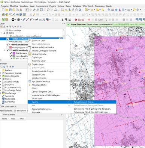Open the Field Calculator icon
Viewport: 145px width, 148px height.
click(112, 10)
